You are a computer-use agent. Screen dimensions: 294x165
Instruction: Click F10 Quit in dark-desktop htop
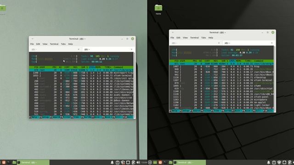(268, 111)
